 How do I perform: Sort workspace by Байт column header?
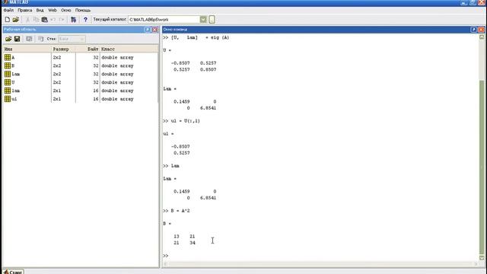click(x=88, y=49)
